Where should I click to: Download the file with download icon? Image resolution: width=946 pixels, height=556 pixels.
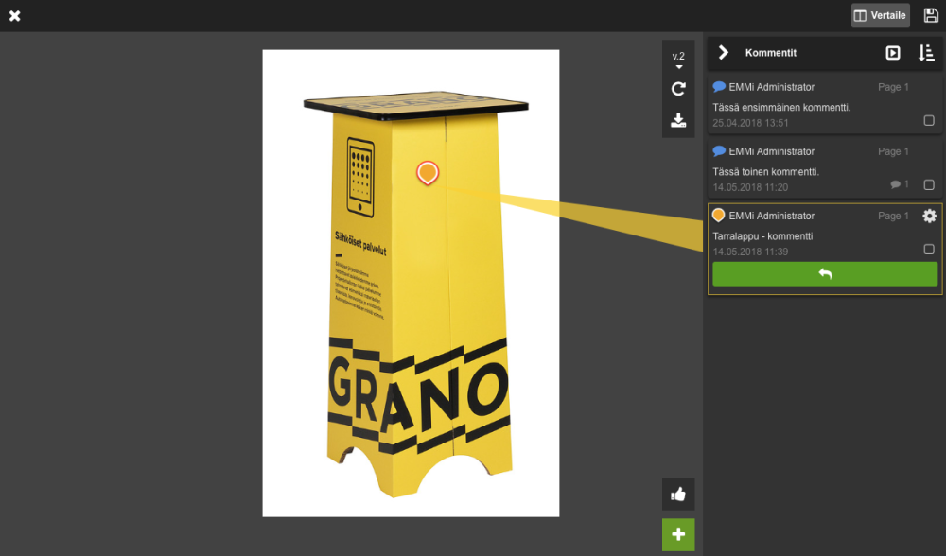[678, 121]
